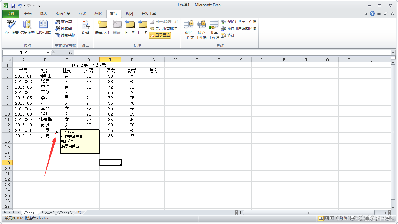Select cell containing 2015006
This screenshot has width=398, height=224.
[x=23, y=103]
